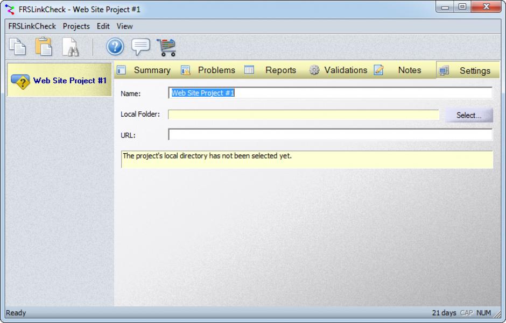
Task: Click the shopping cart purchase icon
Action: point(166,47)
